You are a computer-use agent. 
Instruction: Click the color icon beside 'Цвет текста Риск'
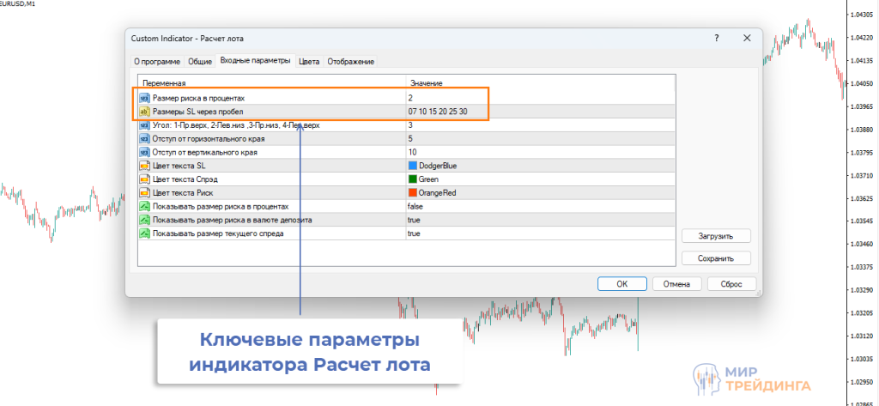point(144,193)
